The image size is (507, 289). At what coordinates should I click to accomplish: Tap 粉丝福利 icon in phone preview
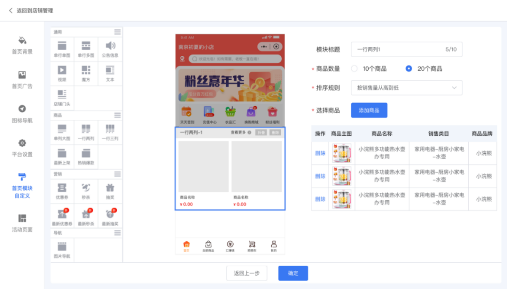point(272,115)
